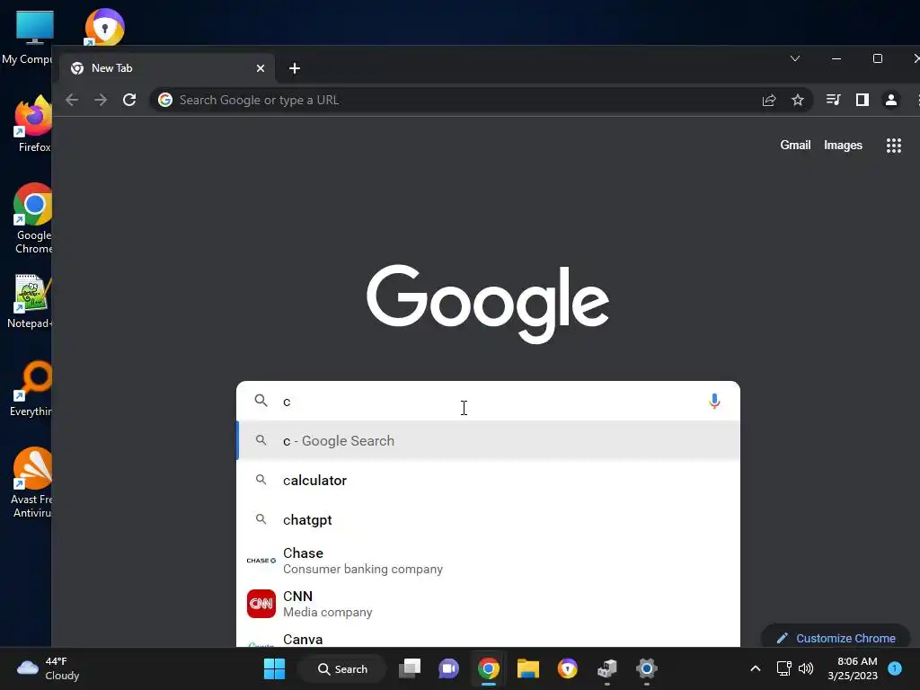The height and width of the screenshot is (690, 920).
Task: Select the My Computer desktop icon
Action: pyautogui.click(x=27, y=36)
